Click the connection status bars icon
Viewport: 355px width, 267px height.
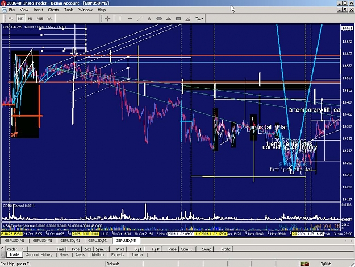tap(305, 264)
